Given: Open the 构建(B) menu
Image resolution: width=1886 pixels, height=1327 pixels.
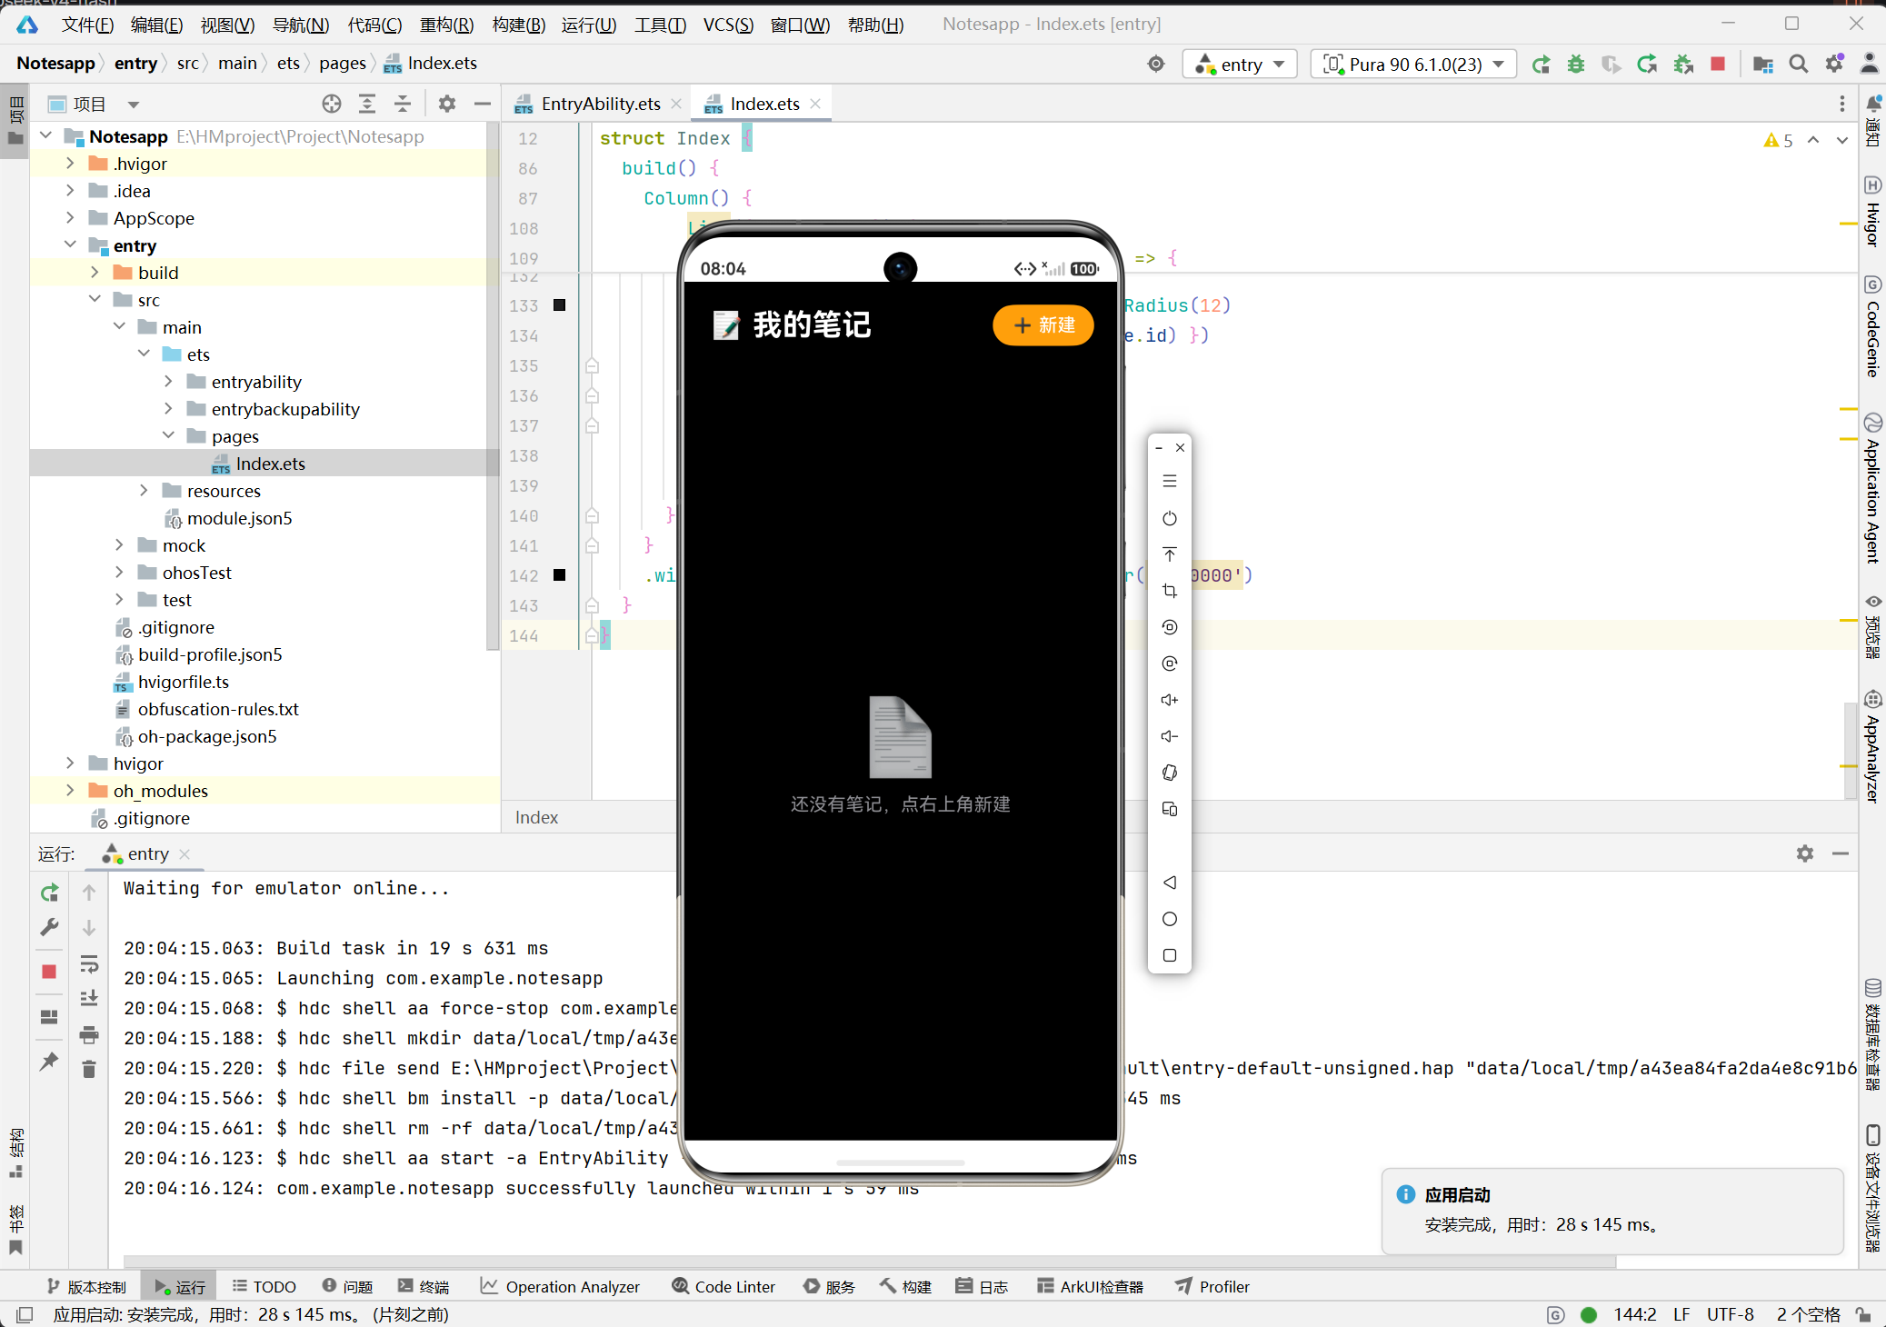Looking at the screenshot, I should pos(518,25).
